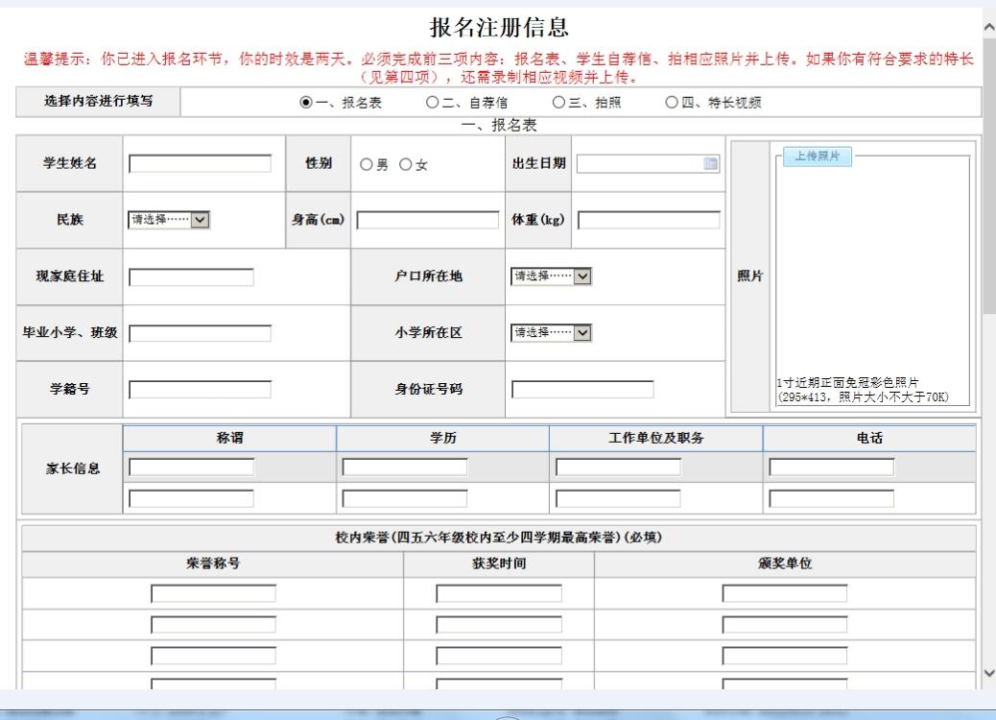The image size is (996, 720).
Task: Select the 男 gender radio button
Action: pyautogui.click(x=367, y=165)
